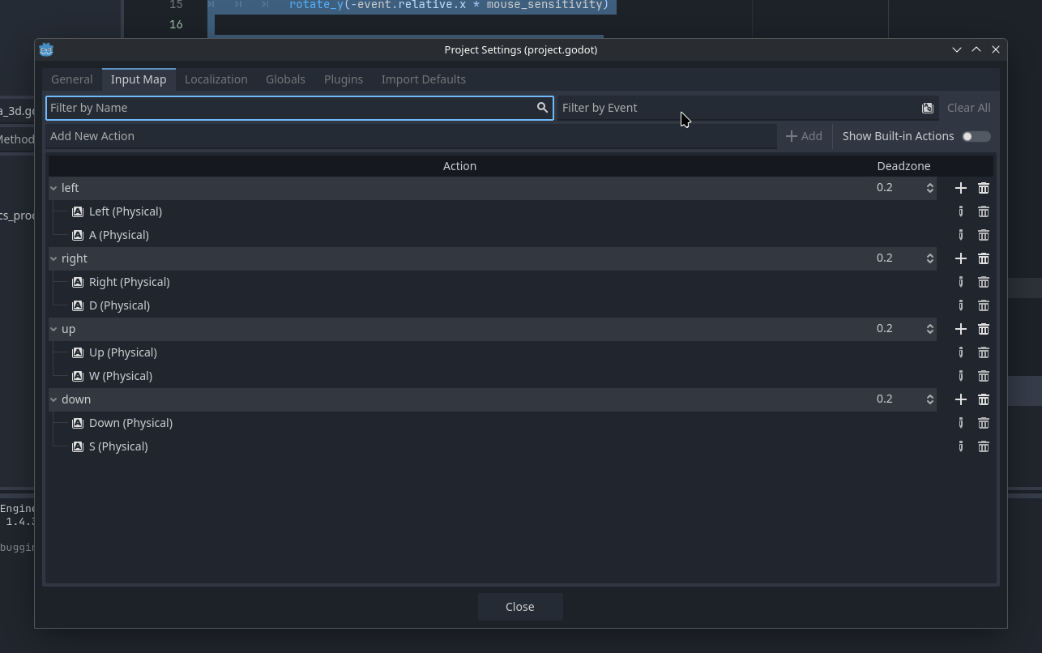Image resolution: width=1042 pixels, height=653 pixels.
Task: Click the Clear All button
Action: pyautogui.click(x=968, y=108)
